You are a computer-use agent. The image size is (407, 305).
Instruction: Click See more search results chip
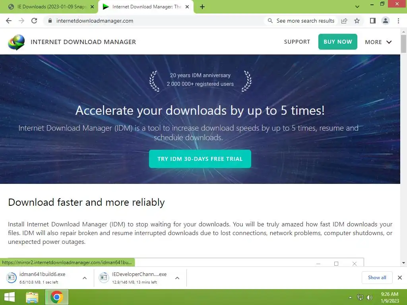coord(301,21)
